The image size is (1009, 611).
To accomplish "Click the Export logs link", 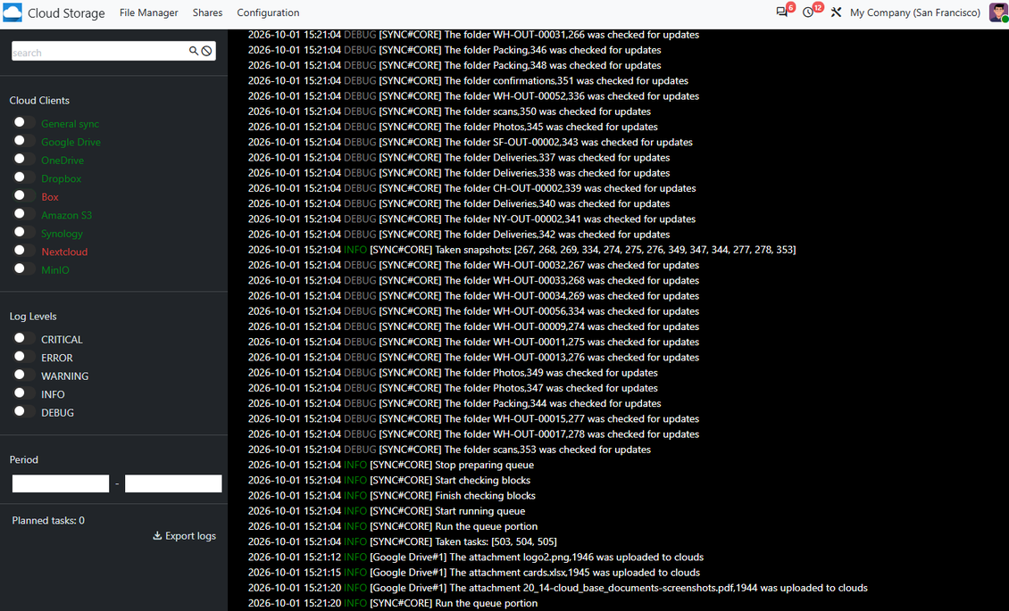I will pos(184,536).
